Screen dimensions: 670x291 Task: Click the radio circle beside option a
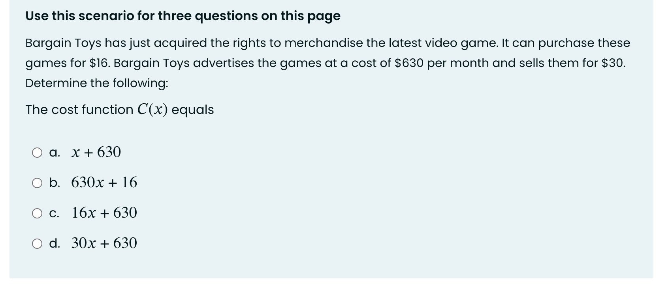(38, 153)
